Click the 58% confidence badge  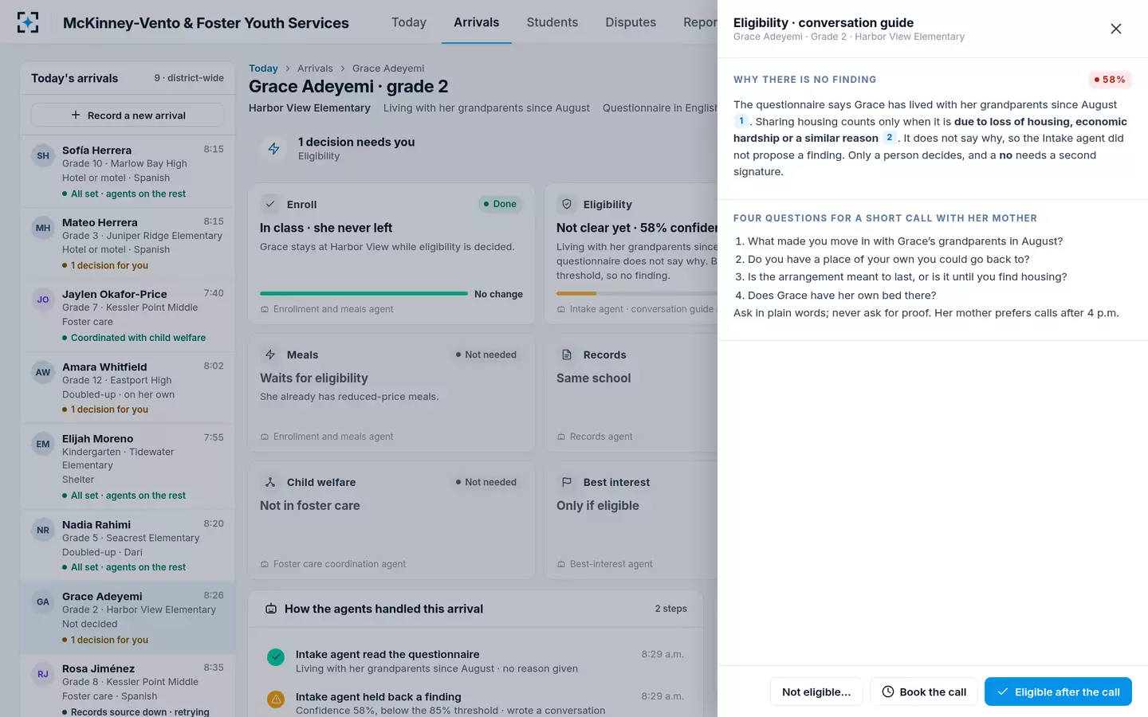coord(1110,80)
